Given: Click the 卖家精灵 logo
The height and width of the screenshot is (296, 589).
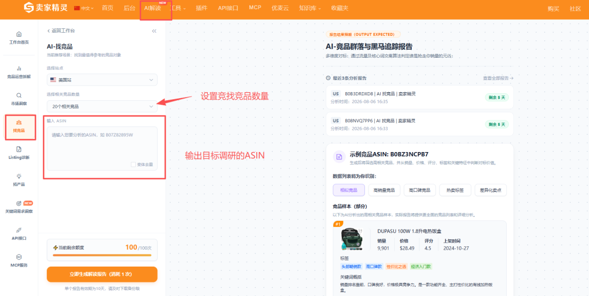Looking at the screenshot, I should point(46,8).
